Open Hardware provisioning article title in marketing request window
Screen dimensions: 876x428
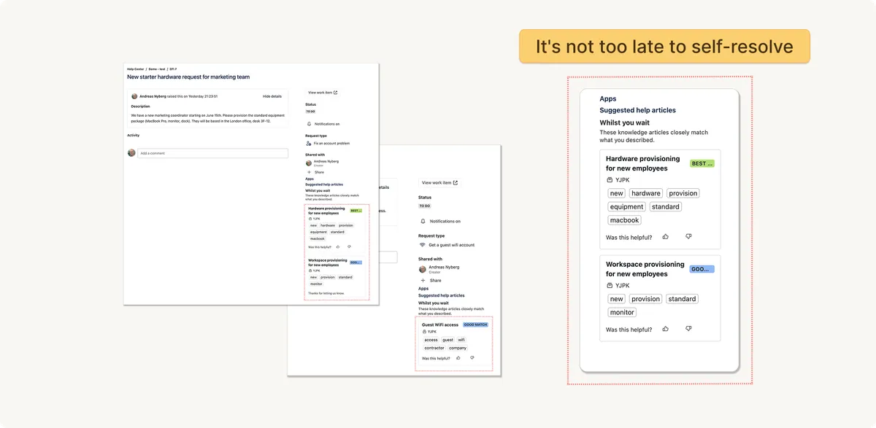(x=327, y=211)
